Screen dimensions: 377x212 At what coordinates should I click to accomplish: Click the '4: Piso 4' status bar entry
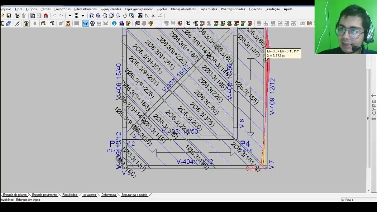pyautogui.click(x=348, y=200)
